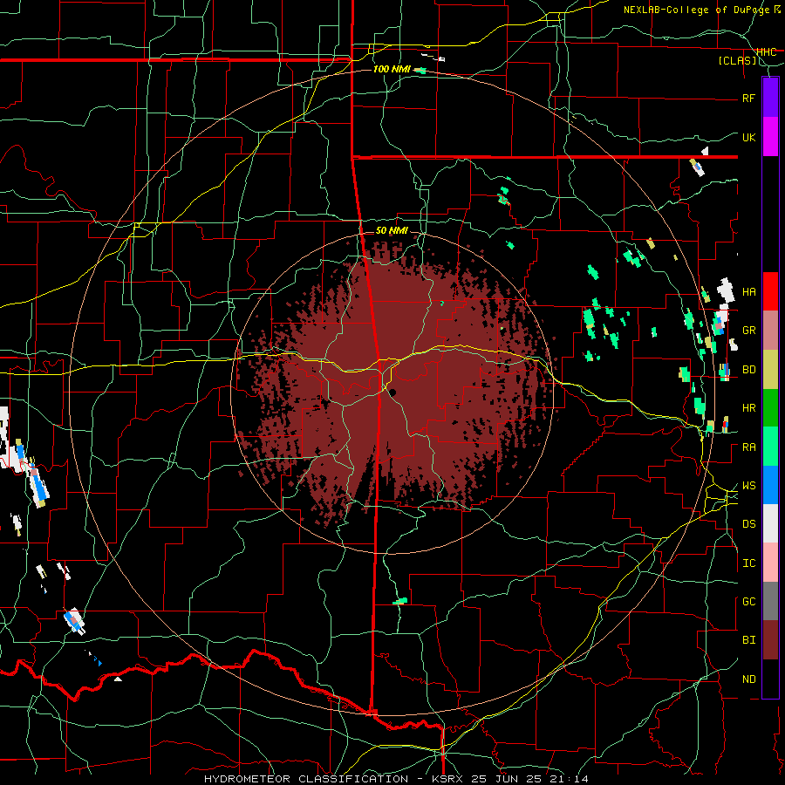The width and height of the screenshot is (785, 785).
Task: Select the white DS legend swatch
Action: pyautogui.click(x=770, y=523)
